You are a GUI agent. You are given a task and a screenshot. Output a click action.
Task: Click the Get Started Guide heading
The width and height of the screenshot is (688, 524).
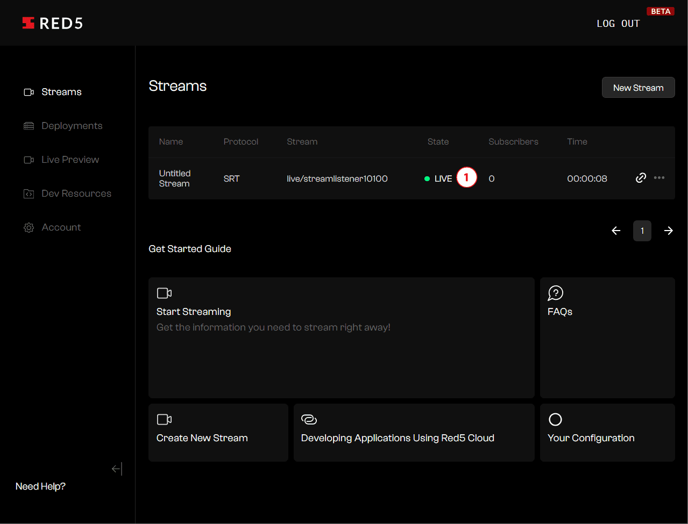pos(190,249)
